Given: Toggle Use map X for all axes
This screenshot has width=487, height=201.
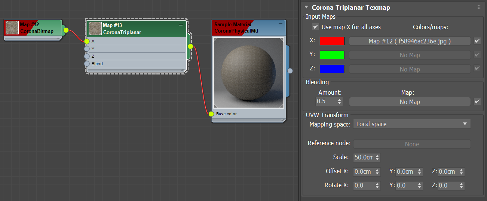Looking at the screenshot, I should click(x=316, y=27).
